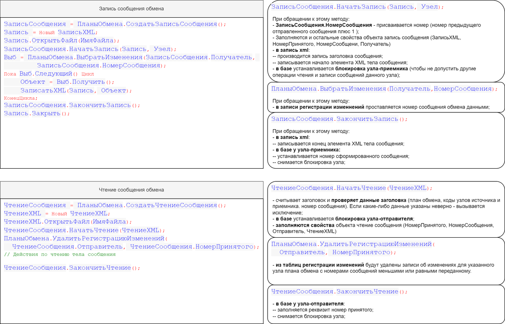
Task: Click code line 'ПланыОбмена.УдалитьРегистрациюИзменений(' in left panel
Action: (x=86, y=239)
